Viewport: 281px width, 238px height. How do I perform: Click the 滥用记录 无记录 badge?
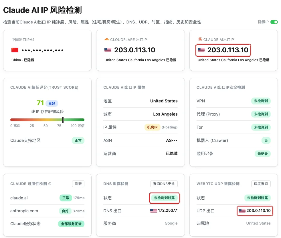tap(262, 154)
